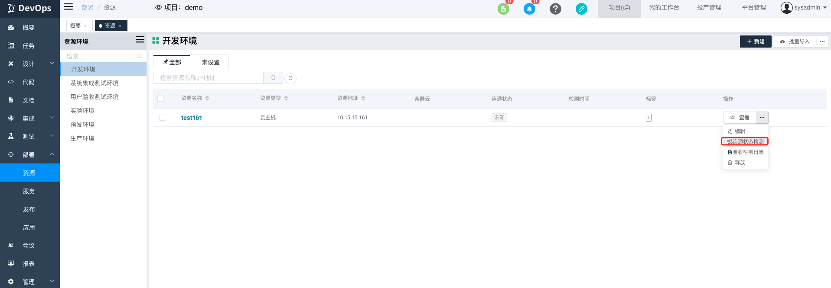Click the refresh icon beside search box

coord(290,78)
